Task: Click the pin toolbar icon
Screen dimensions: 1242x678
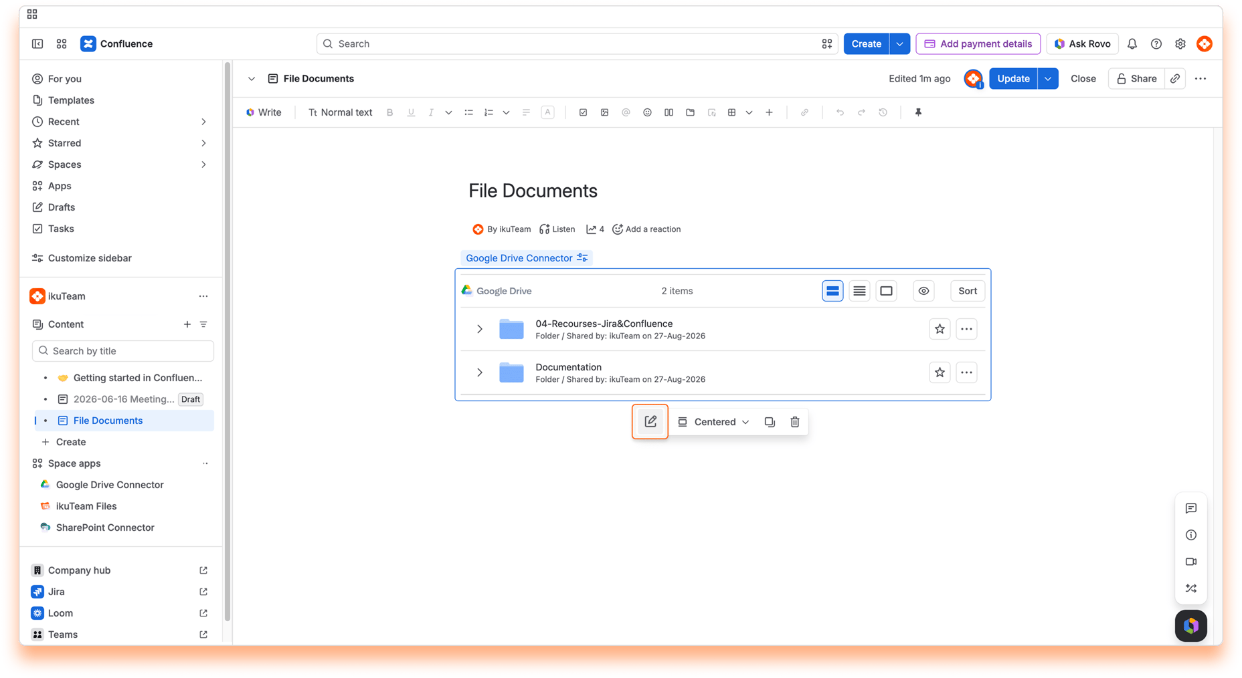Action: click(x=918, y=112)
